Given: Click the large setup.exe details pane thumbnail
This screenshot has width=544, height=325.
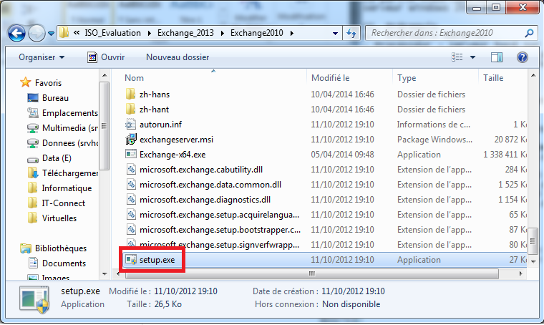Looking at the screenshot, I should tap(34, 299).
